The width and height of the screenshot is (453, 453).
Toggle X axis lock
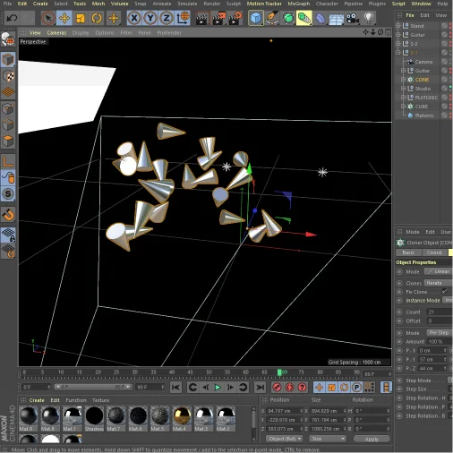tap(134, 18)
